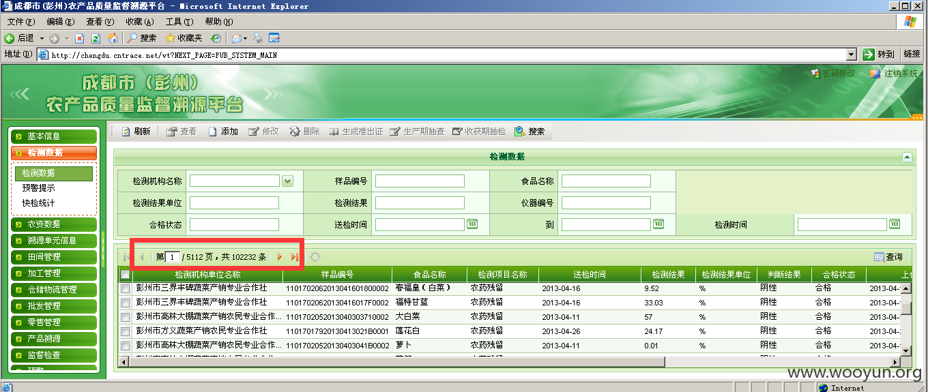
Task: Expand the 田间管理 sidebar section
Action: pos(54,257)
